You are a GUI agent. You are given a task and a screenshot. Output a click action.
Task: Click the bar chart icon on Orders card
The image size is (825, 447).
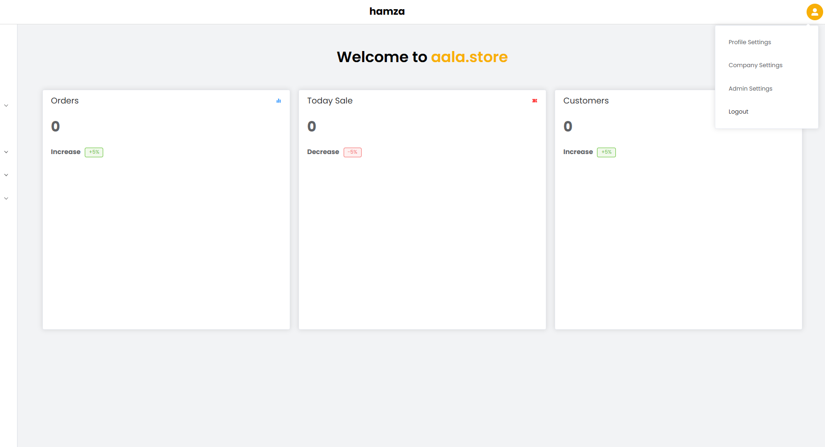click(x=278, y=100)
